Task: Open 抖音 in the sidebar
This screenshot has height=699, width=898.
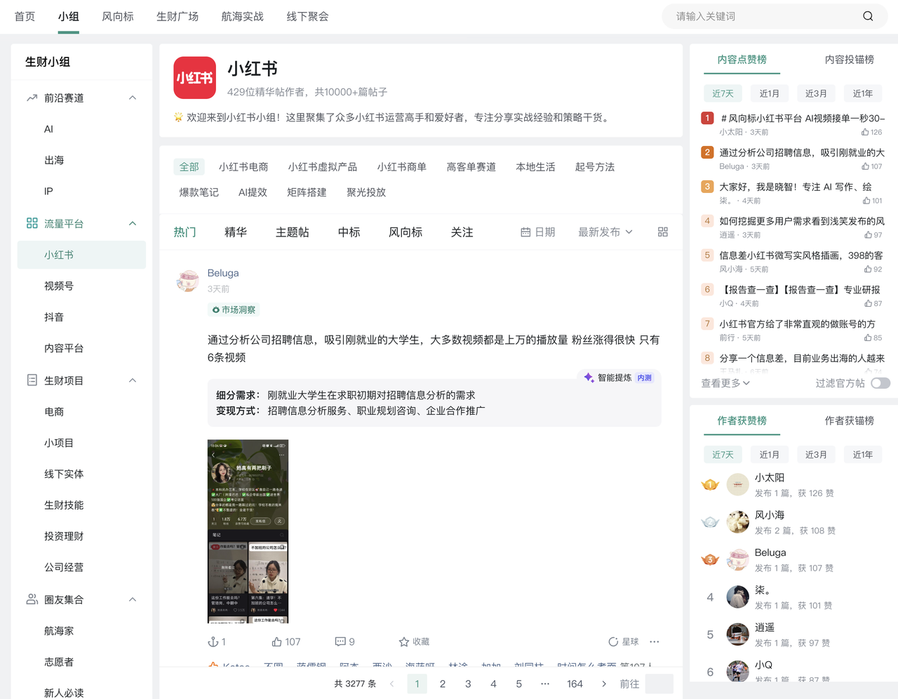Action: (54, 317)
